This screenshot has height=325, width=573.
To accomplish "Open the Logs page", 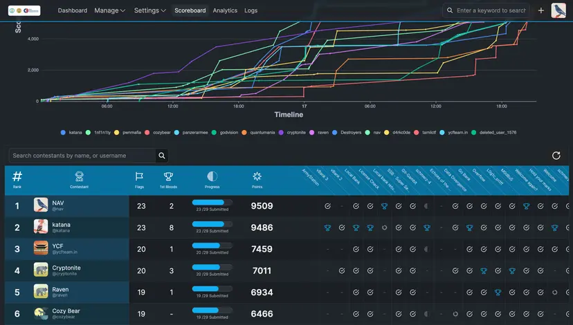I will [x=251, y=10].
